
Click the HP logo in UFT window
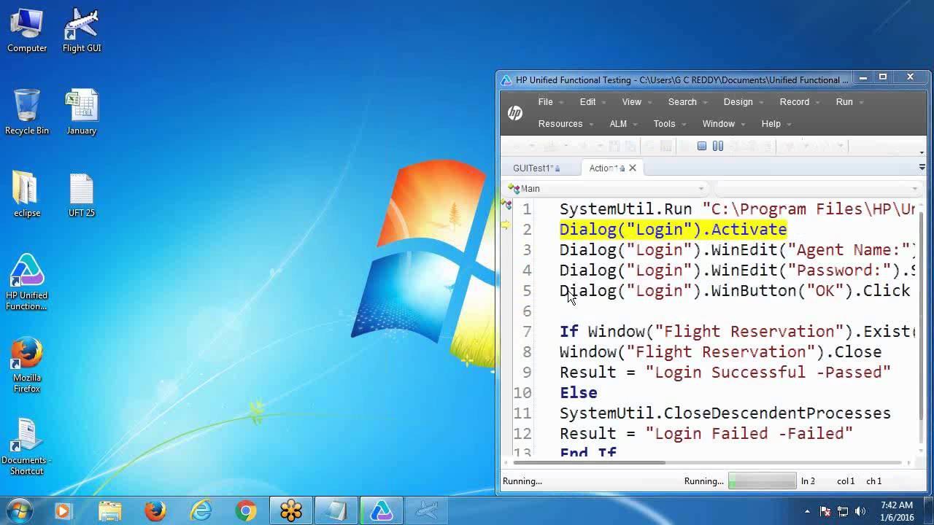[x=515, y=113]
